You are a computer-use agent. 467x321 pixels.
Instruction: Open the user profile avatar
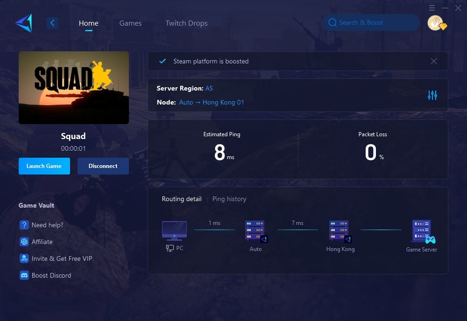[435, 23]
